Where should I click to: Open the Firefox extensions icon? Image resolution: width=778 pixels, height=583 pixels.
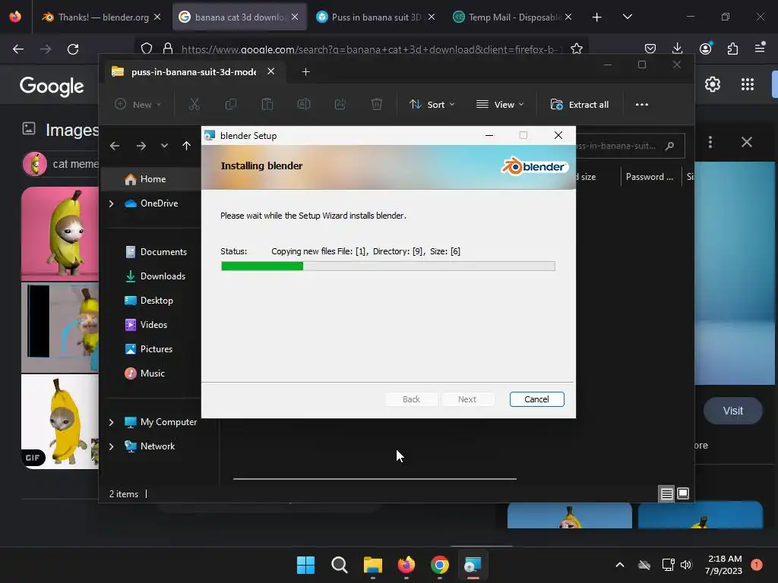click(x=732, y=48)
